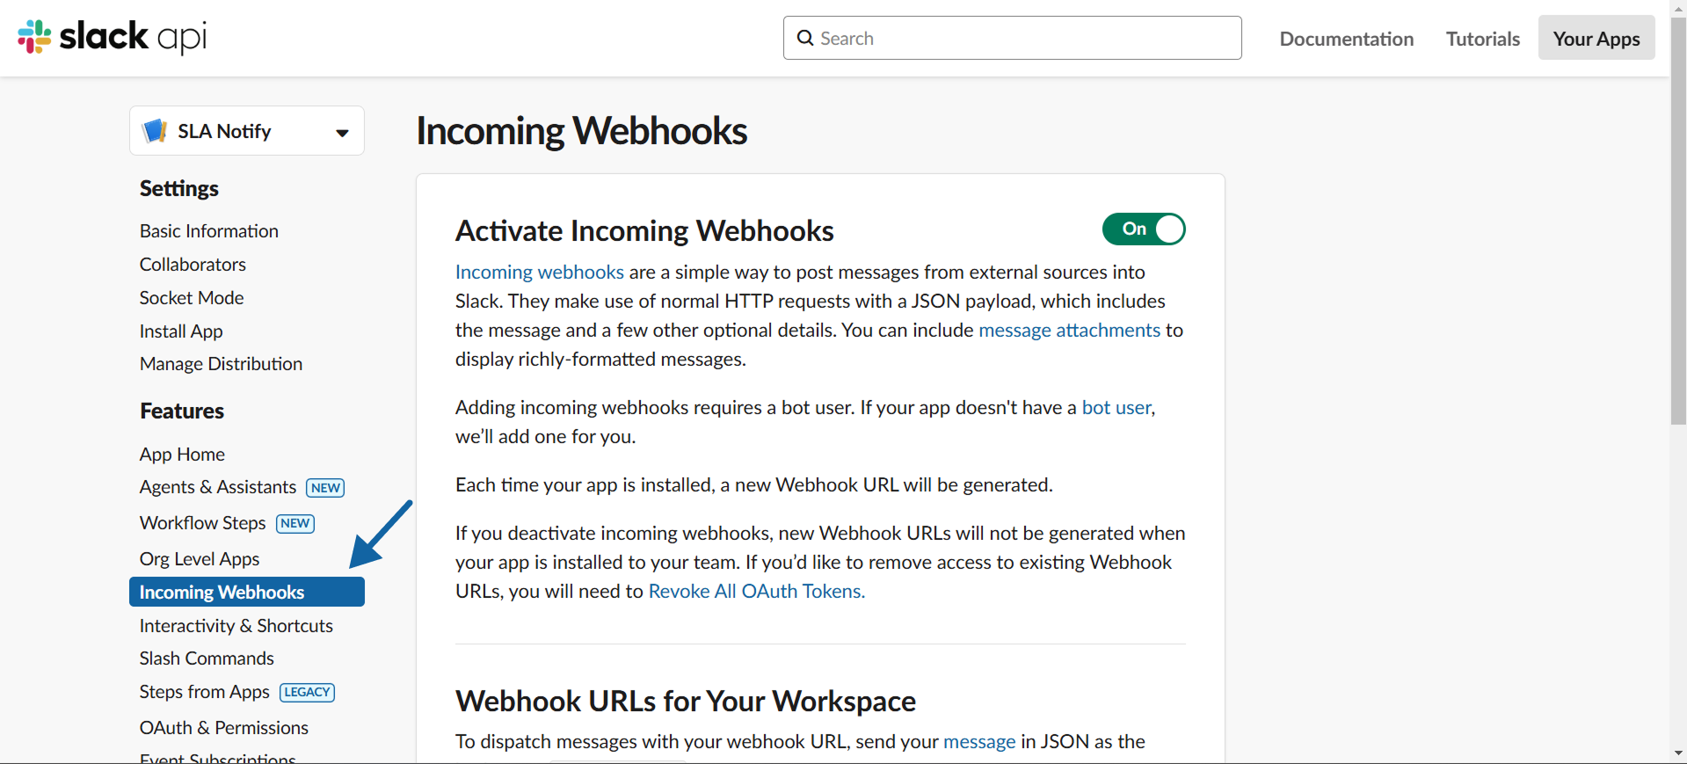Open the SLA Notify app dropdown arrow
Viewport: 1687px width, 764px height.
pos(342,133)
